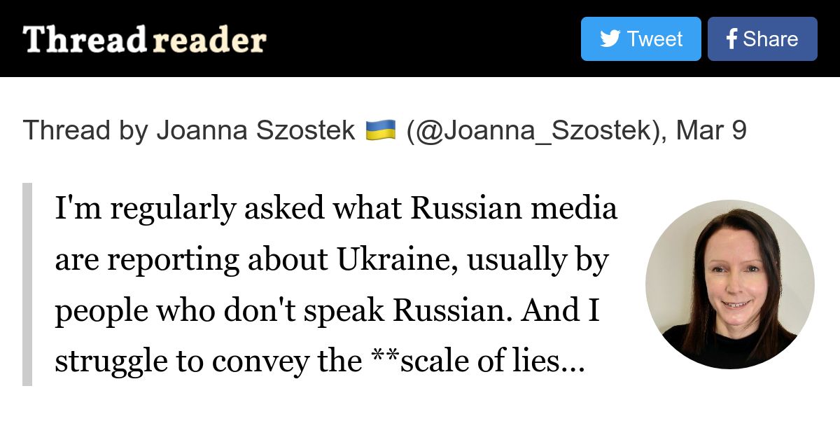
Task: Click the Ukraine flag emoji beside author name
Action: 380,130
